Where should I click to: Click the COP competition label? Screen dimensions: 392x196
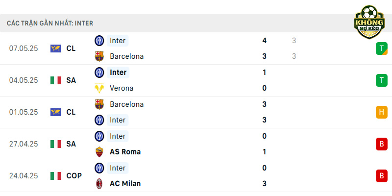point(74,176)
